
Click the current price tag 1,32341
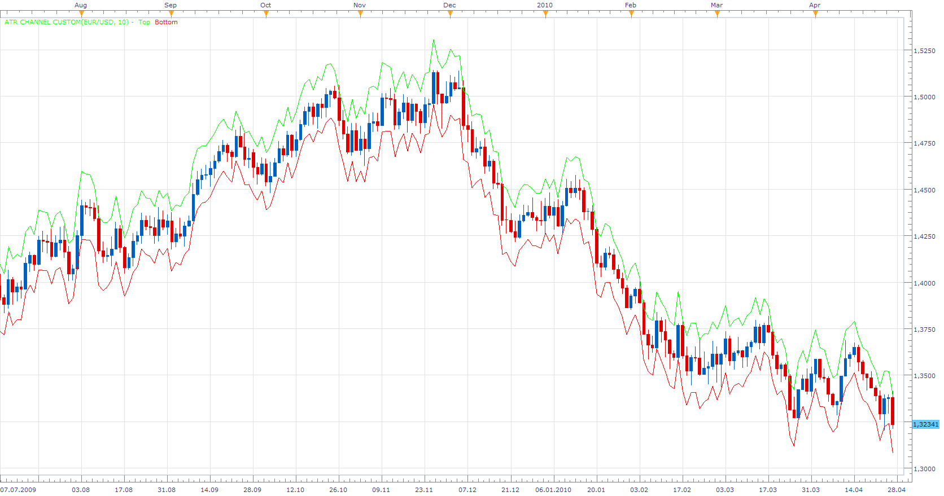coord(925,424)
